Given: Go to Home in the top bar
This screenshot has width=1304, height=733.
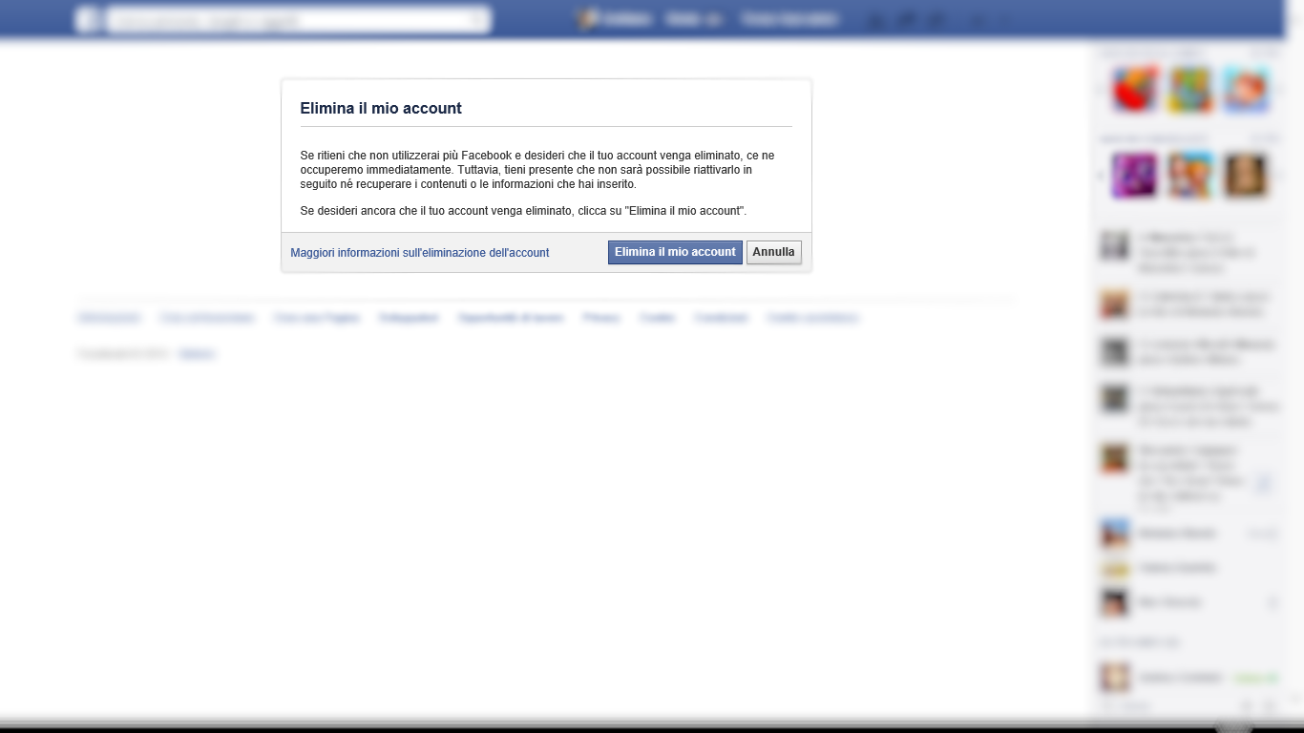Looking at the screenshot, I should point(694,19).
